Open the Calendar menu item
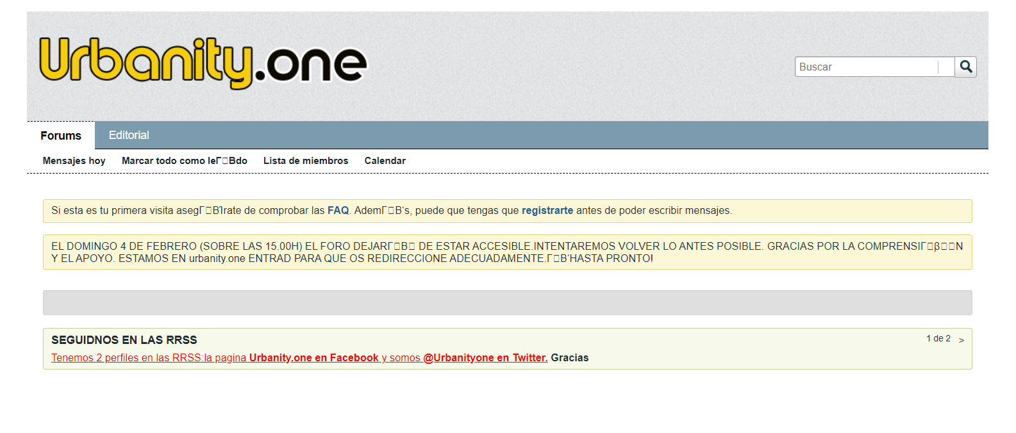Viewport: 1016px width, 433px height. coord(385,161)
